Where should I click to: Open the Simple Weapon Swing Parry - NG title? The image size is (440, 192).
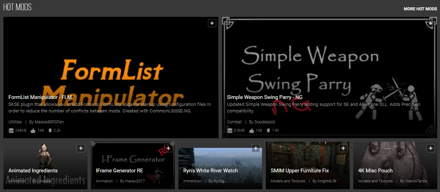click(265, 97)
